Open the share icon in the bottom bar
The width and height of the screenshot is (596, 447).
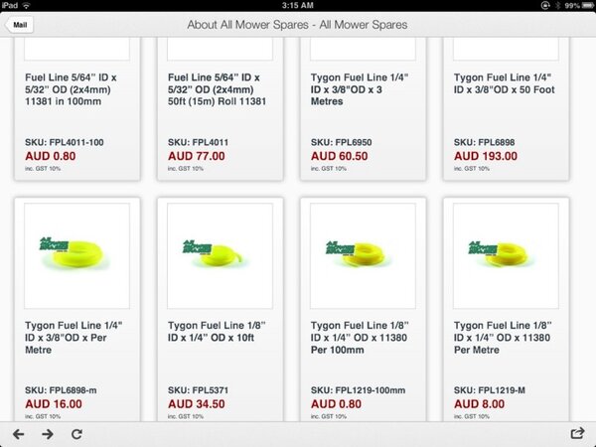pos(578,434)
